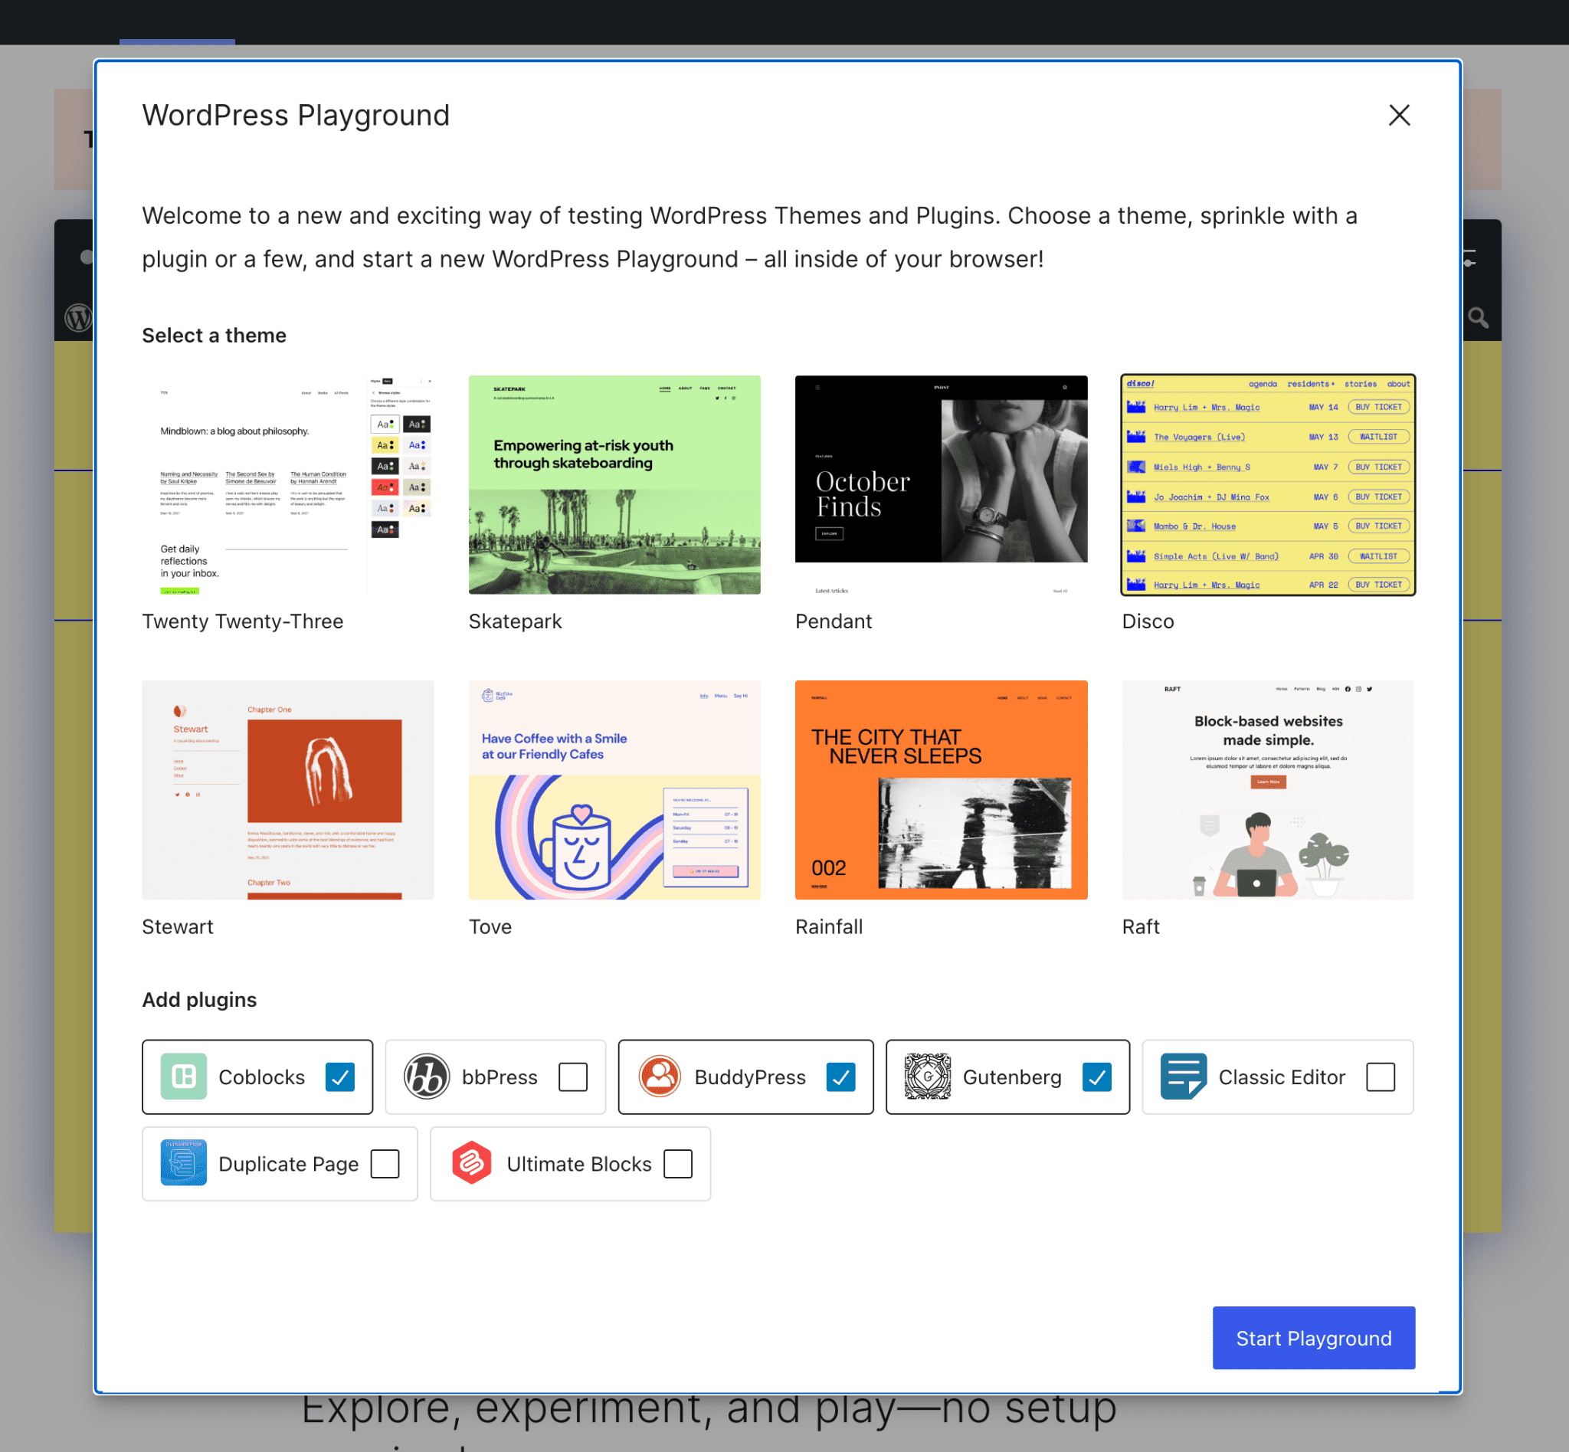This screenshot has width=1569, height=1452.
Task: Select the Duplicate Page plugin icon
Action: point(183,1165)
